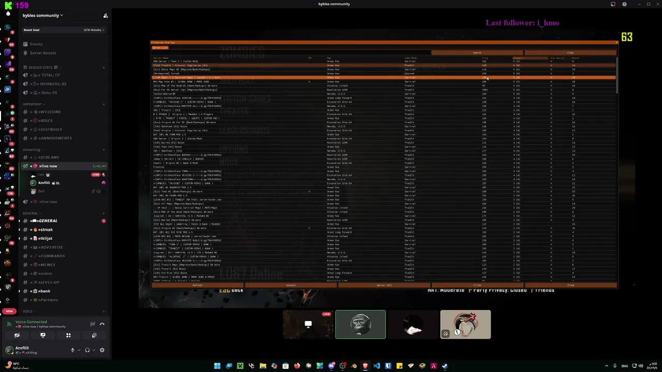The image size is (662, 372).
Task: Open the weather widget showing 18°C
Action: [x=16, y=366]
